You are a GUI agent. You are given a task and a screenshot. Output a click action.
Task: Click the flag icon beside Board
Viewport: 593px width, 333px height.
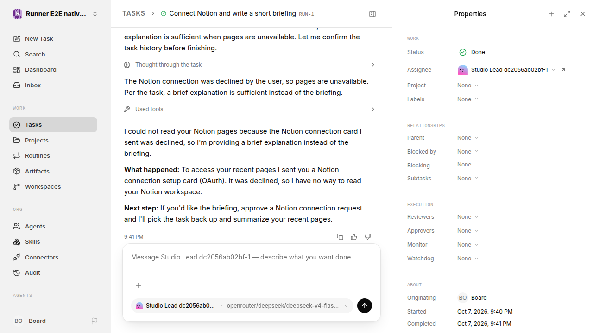[x=95, y=321]
